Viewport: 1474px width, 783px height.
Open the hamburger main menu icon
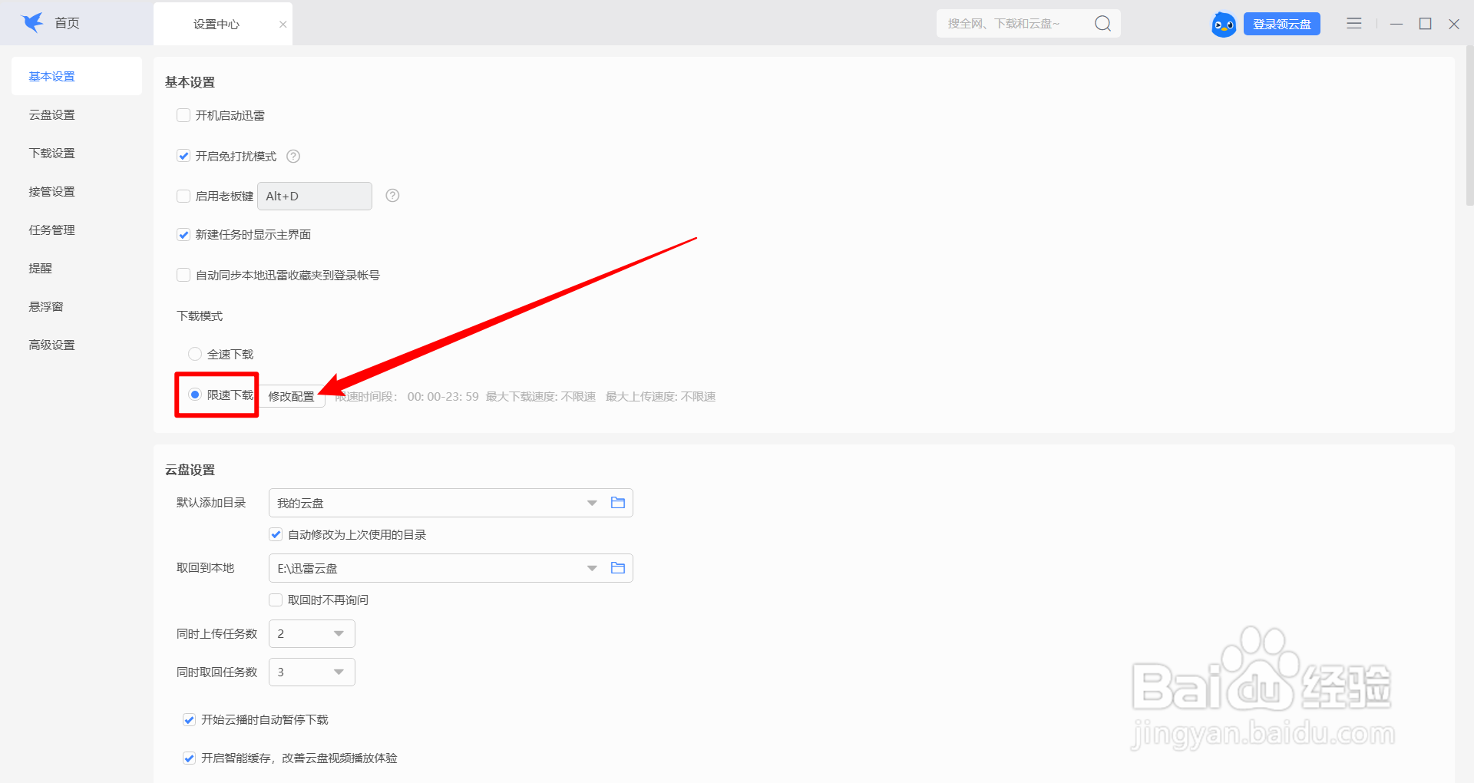(1354, 24)
